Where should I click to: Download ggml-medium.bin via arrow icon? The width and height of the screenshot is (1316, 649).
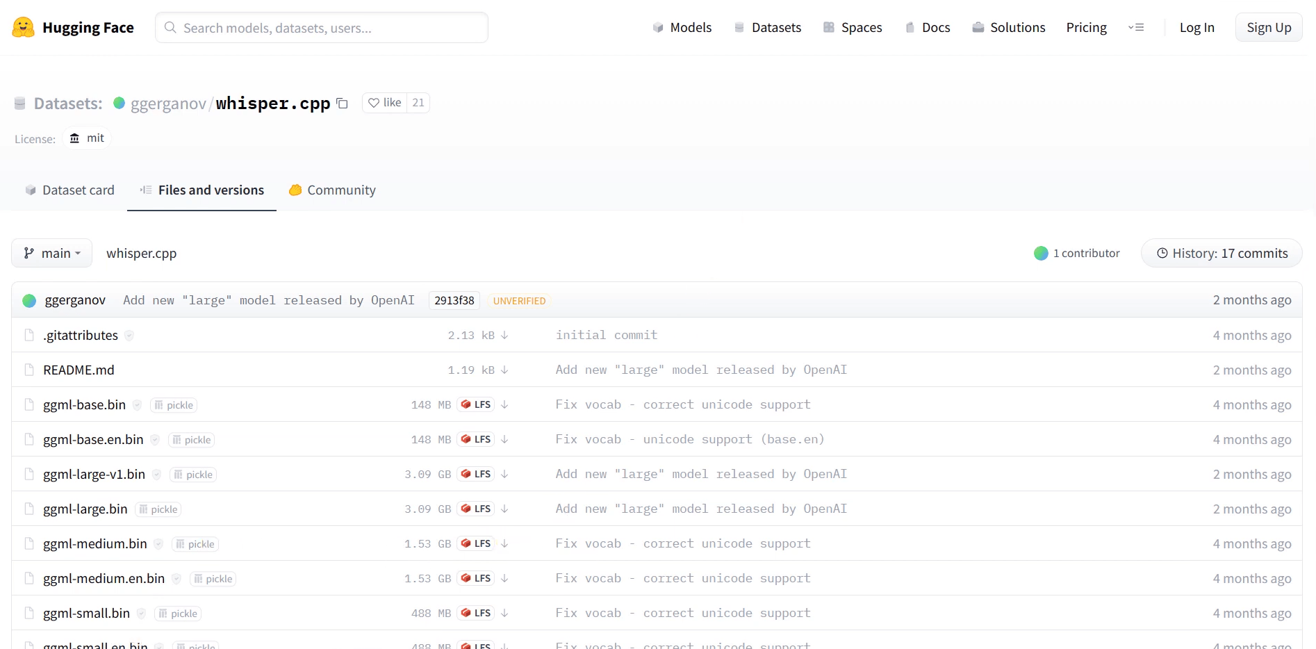click(504, 543)
